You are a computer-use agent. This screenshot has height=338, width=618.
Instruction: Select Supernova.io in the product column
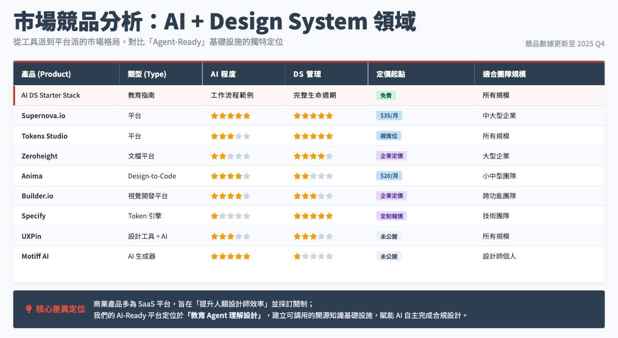click(43, 116)
